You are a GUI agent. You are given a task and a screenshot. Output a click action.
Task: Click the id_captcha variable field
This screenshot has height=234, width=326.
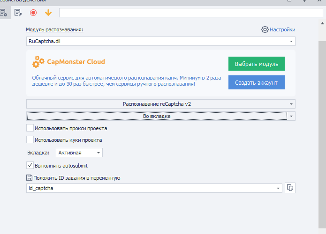pyautogui.click(x=150, y=188)
